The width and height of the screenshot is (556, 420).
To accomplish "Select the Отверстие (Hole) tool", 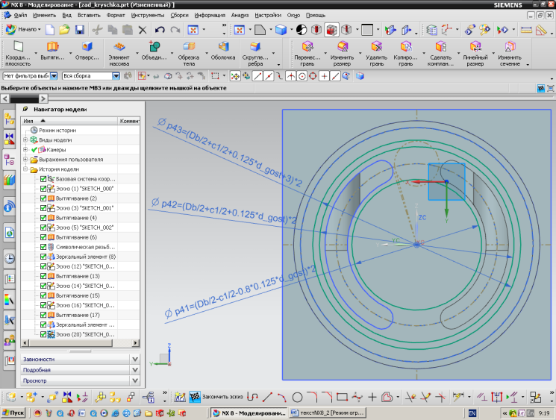I will [87, 51].
